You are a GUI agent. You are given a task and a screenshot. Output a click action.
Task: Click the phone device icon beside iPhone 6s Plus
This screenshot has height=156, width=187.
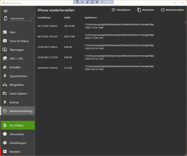coord(6,19)
